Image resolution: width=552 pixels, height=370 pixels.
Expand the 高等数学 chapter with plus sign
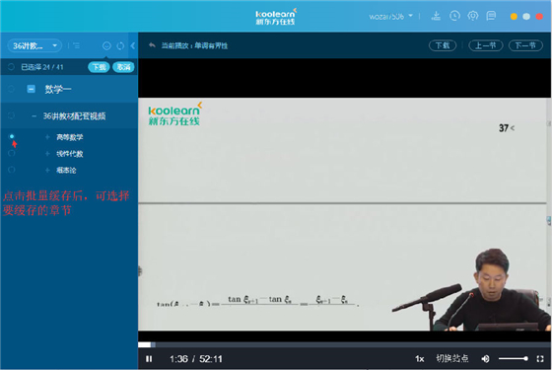tap(47, 137)
